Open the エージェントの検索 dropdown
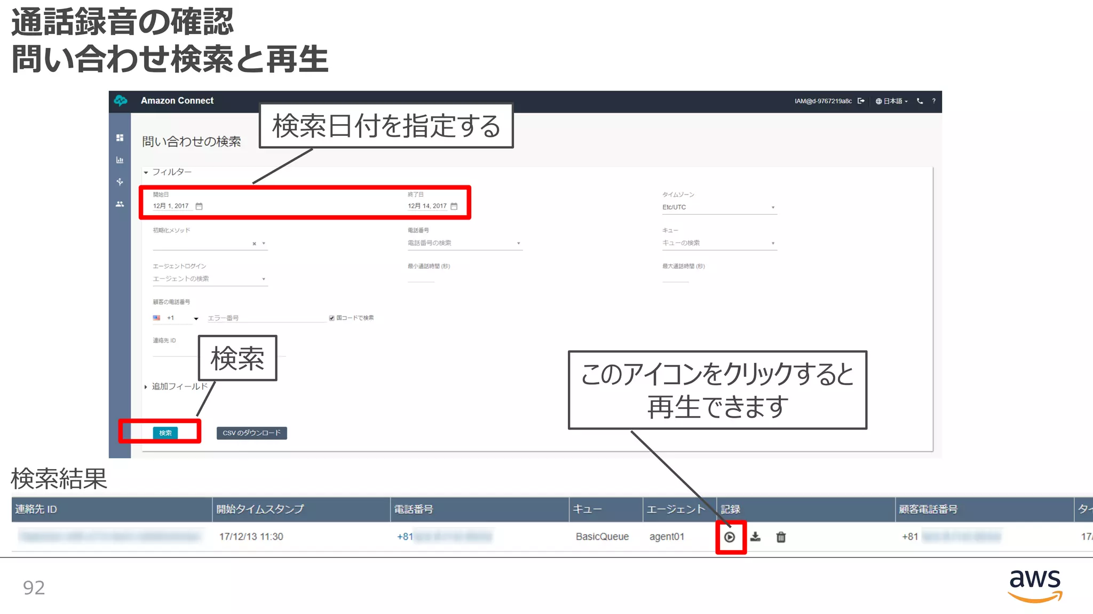This screenshot has height=614, width=1093. [210, 279]
